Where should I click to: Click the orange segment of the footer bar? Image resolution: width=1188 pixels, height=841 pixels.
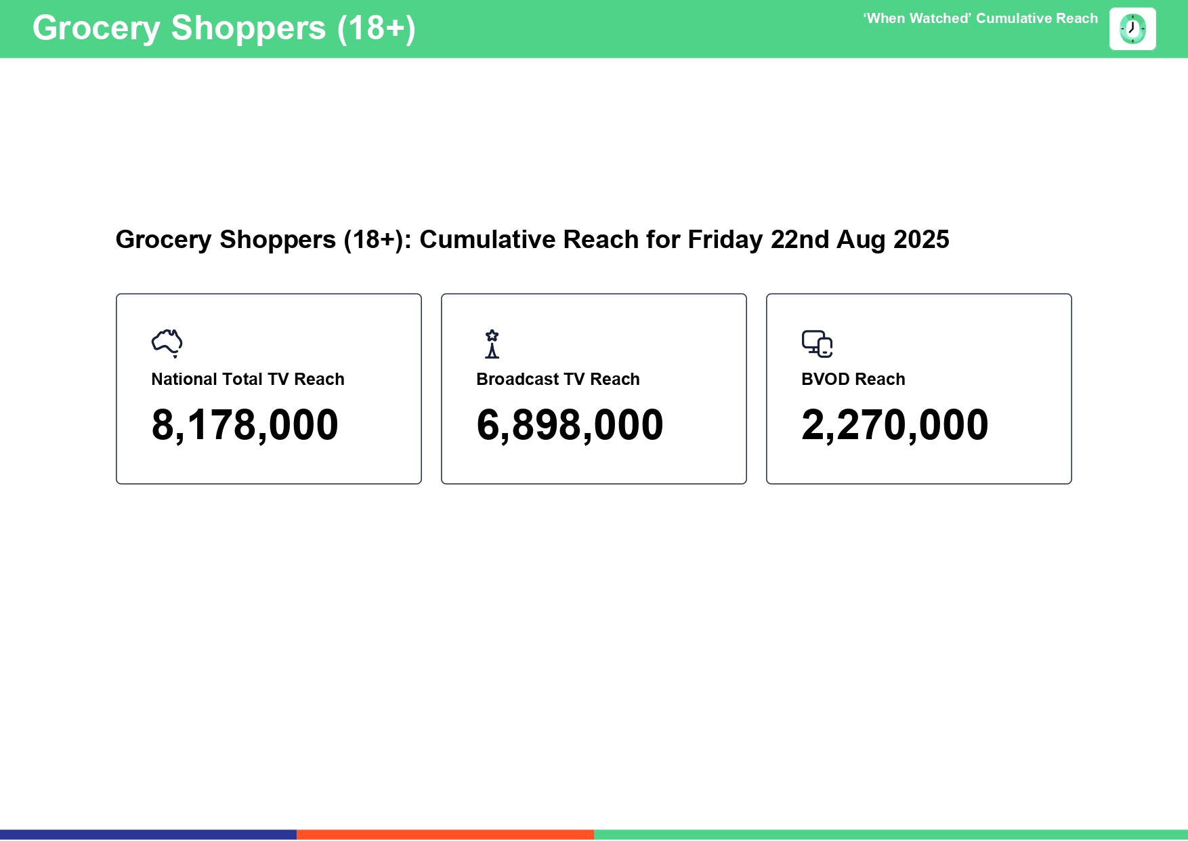tap(445, 835)
